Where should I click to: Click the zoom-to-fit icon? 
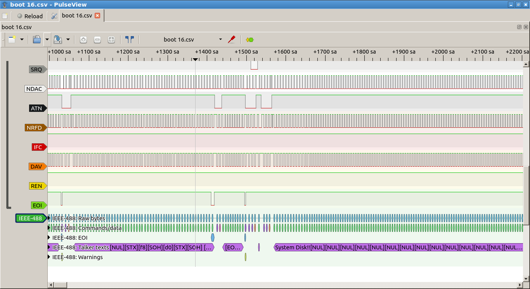[111, 40]
